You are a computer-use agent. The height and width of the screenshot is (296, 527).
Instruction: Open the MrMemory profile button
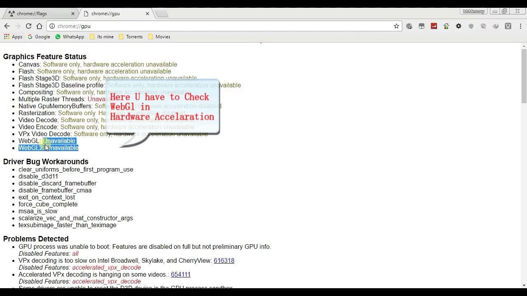[473, 11]
